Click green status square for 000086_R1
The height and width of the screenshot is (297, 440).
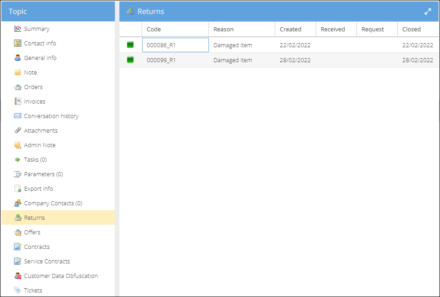point(130,45)
